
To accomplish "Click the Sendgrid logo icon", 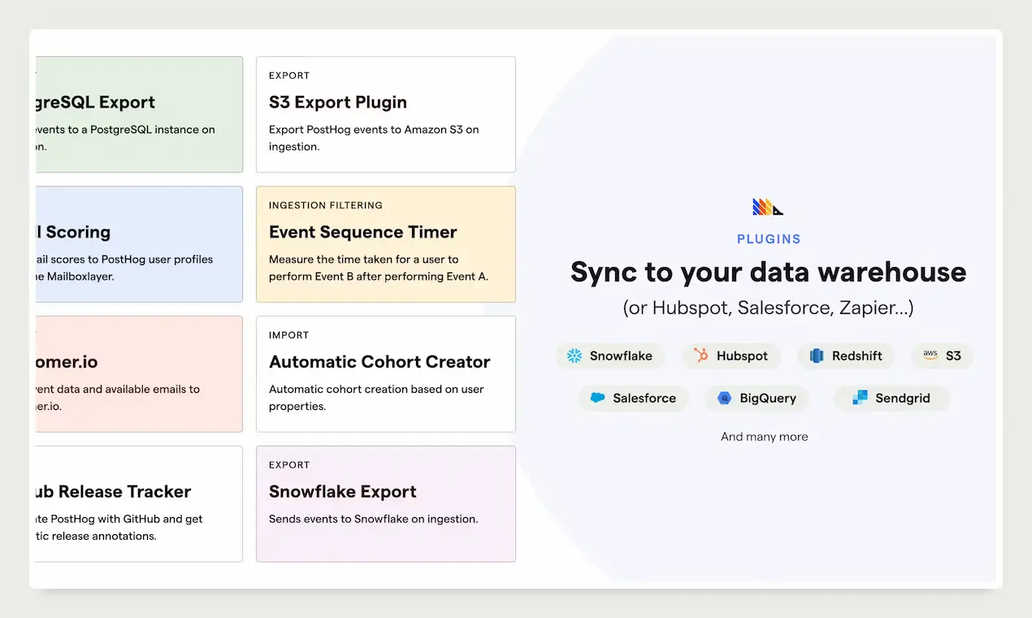I will coord(860,398).
